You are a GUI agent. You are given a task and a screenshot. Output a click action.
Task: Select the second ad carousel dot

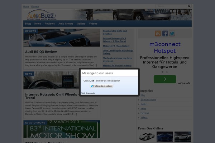167,72
